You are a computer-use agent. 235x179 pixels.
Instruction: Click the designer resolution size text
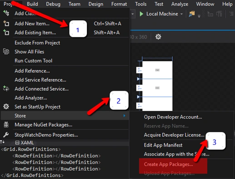click(139, 37)
